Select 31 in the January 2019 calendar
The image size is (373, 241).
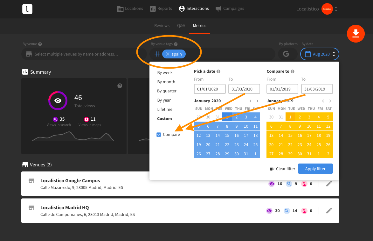click(309, 154)
